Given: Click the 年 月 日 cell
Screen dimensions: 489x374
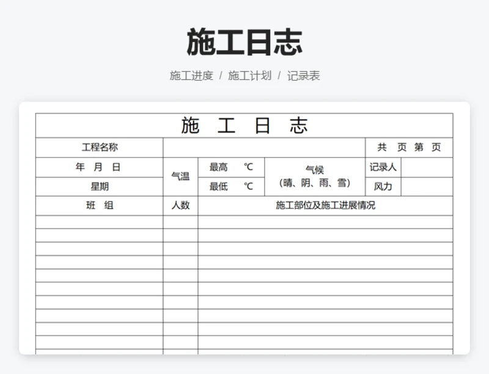Looking at the screenshot, I should pos(100,168).
